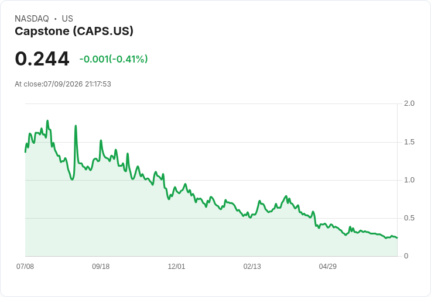Image resolution: width=431 pixels, height=297 pixels.
Task: Select the 02/13 date axis label
Action: coord(252,266)
